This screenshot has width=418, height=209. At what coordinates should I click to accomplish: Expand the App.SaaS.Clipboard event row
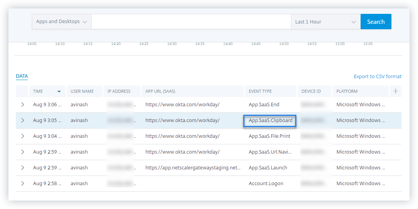[22, 120]
